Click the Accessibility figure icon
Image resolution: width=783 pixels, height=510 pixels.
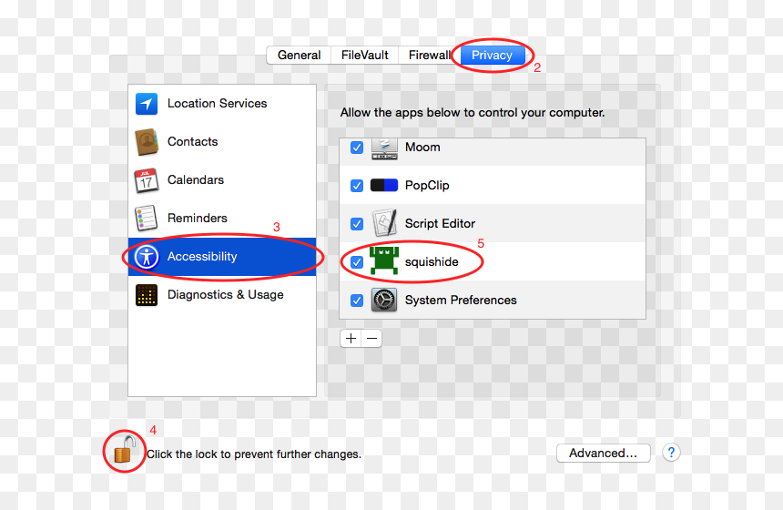(147, 257)
